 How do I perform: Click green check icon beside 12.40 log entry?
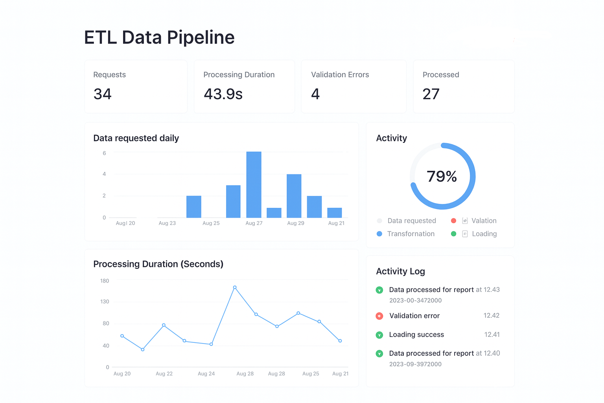click(379, 354)
